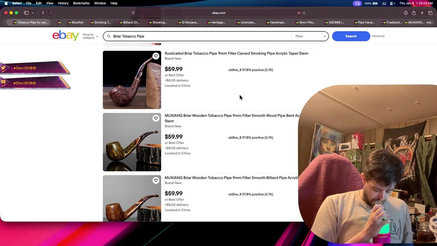Go forward with the forward arrow
Viewport: 437px width, 246px height.
tap(51, 13)
